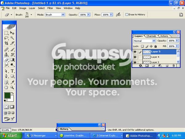Open the eraser tool preset picker arrow
185x139 pixels.
pos(11,15)
